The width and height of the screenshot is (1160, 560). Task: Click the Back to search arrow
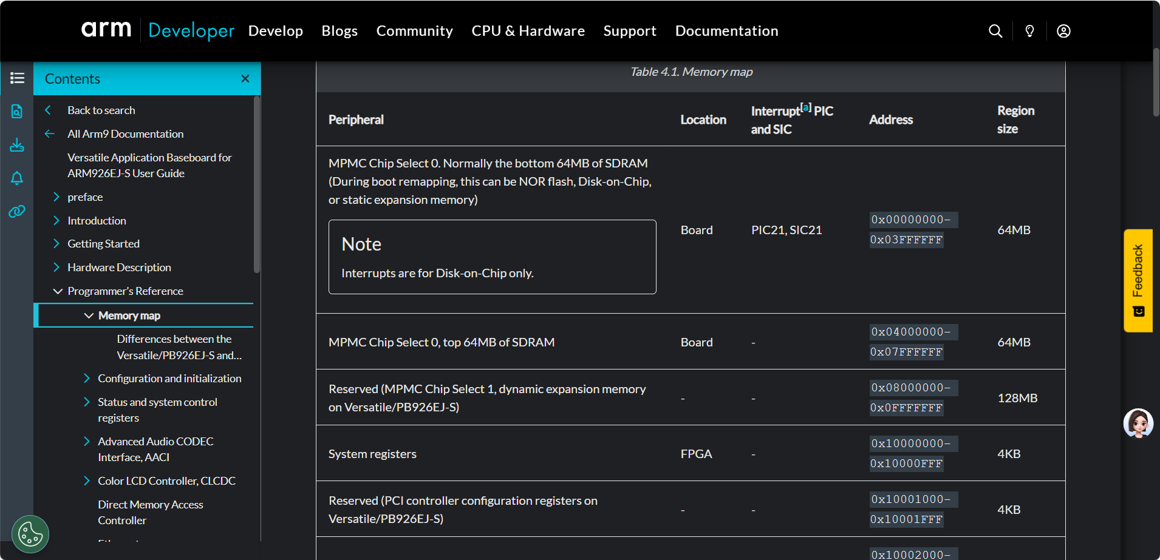[x=48, y=110]
